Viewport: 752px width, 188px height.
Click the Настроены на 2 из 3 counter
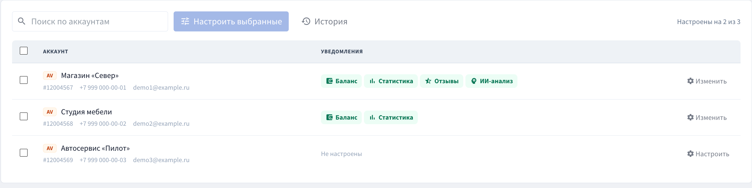[709, 22]
